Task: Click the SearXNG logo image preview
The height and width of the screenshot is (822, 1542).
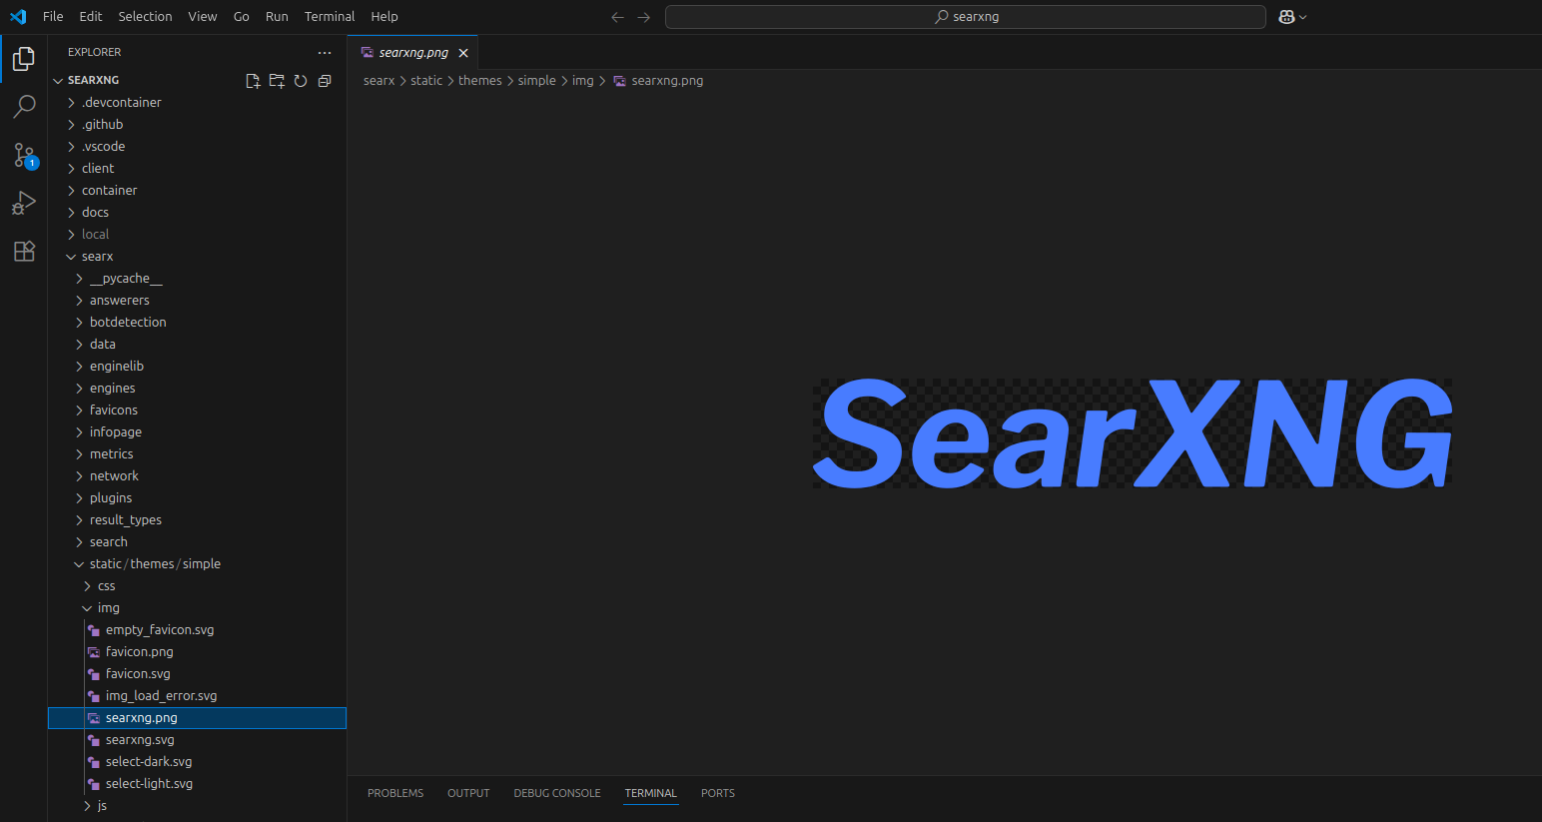Action: (x=1133, y=433)
